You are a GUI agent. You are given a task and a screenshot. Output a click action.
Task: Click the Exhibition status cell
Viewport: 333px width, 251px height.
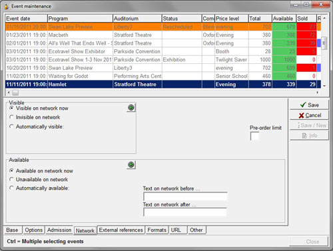pos(182,60)
